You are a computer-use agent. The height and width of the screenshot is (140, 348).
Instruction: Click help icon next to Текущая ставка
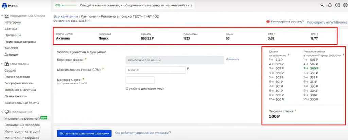coord(296,111)
